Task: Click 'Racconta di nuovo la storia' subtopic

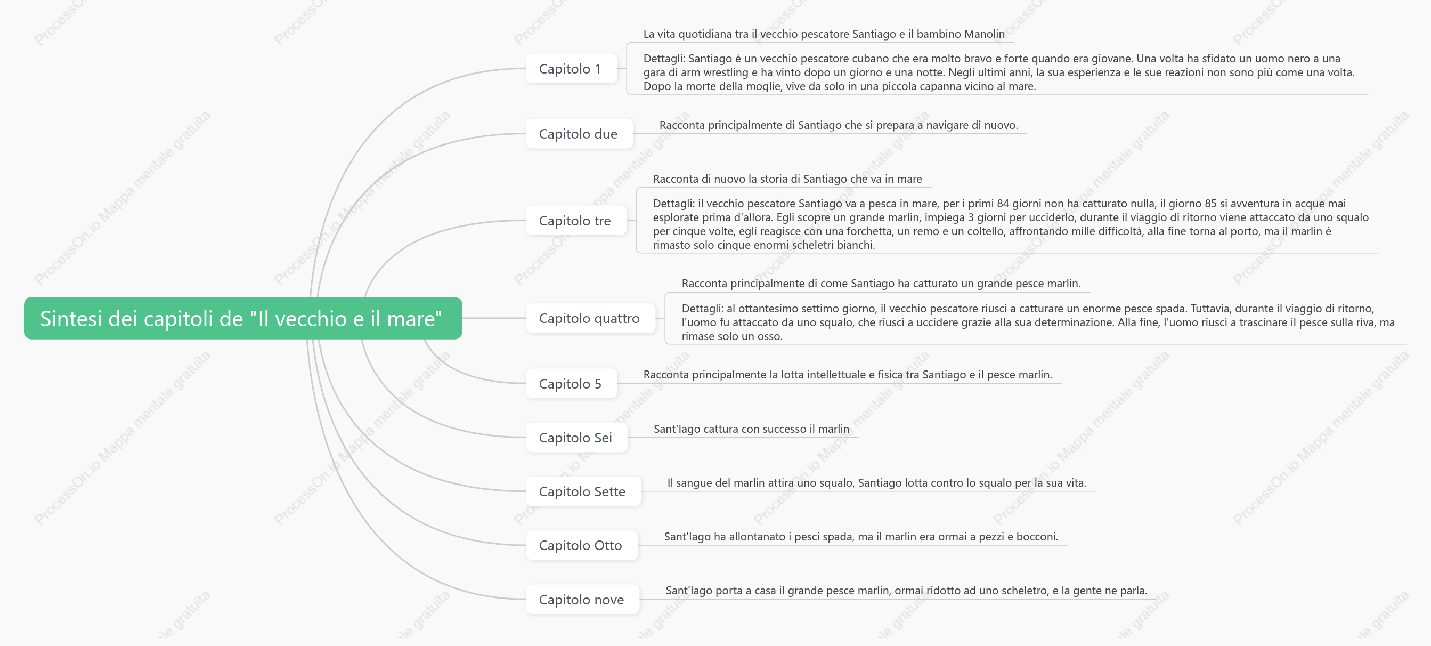Action: click(787, 179)
